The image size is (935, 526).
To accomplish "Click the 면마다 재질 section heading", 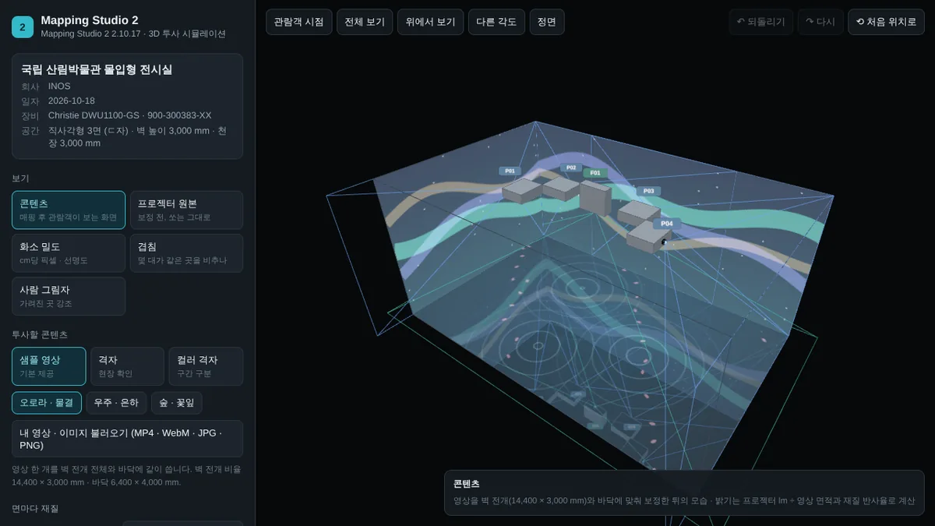I will 35,508.
